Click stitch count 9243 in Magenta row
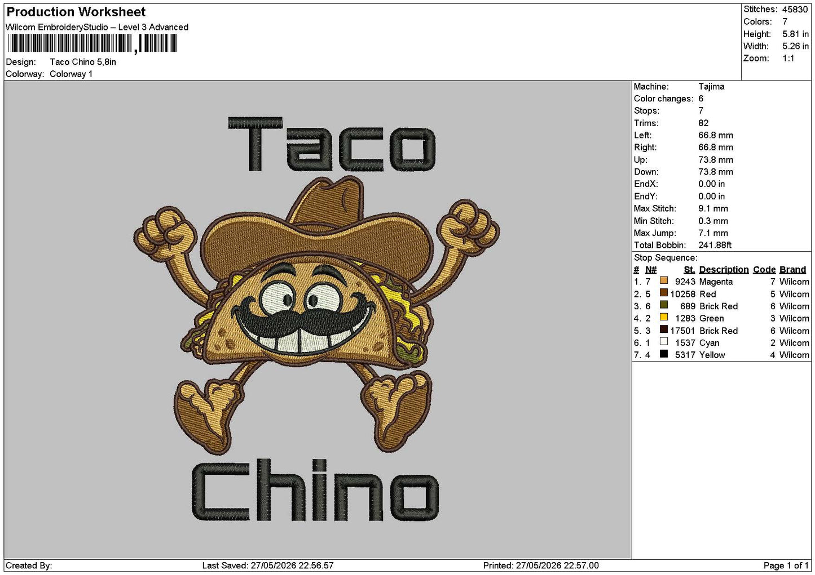Screen dimensions: 815x575 [685, 282]
